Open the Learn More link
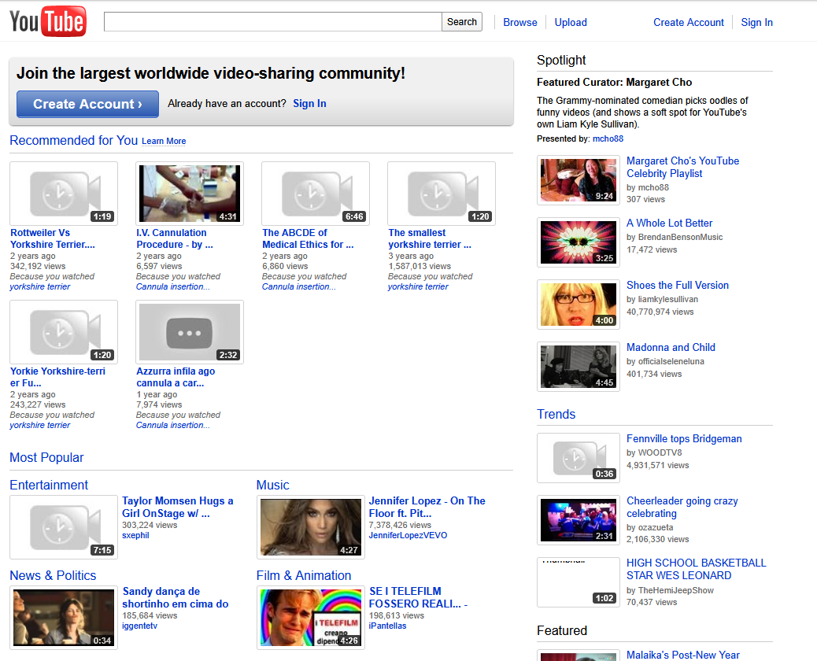Image resolution: width=817 pixels, height=661 pixels. click(163, 141)
